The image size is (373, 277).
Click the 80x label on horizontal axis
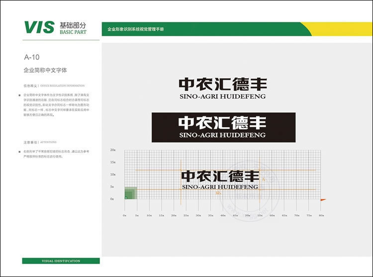[321, 216]
